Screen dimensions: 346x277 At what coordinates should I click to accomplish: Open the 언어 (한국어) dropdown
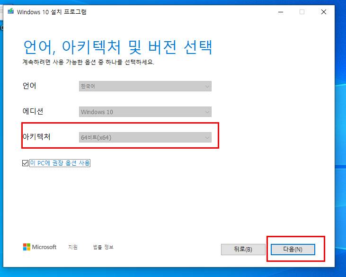point(145,86)
